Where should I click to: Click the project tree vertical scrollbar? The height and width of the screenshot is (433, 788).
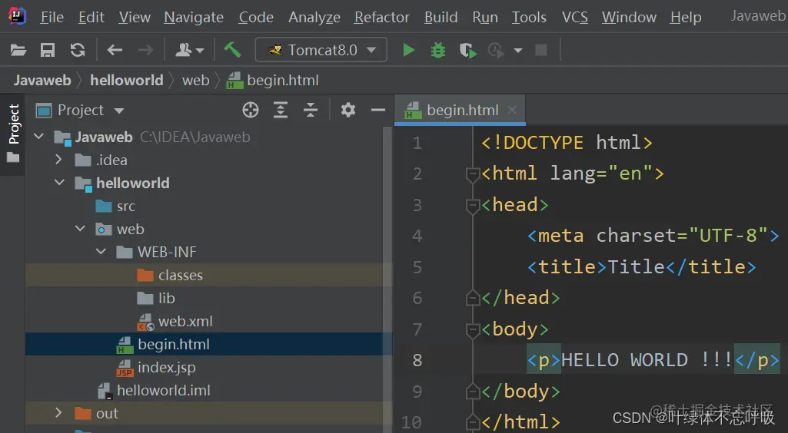pyautogui.click(x=387, y=279)
